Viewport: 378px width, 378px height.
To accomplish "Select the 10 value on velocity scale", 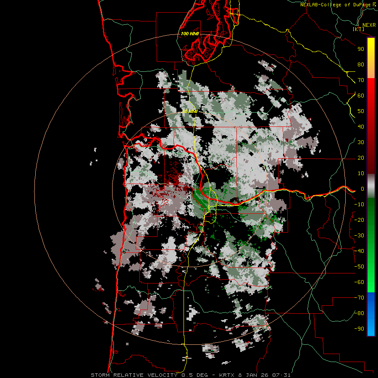I will 361,173.
